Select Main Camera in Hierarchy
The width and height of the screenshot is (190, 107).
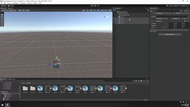pos(124,14)
